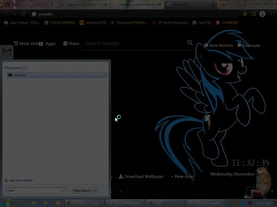Viewport: 277px width, 207px height.
Task: Open FUNNY SNIPPIES bookmark
Action: [x=60, y=23]
